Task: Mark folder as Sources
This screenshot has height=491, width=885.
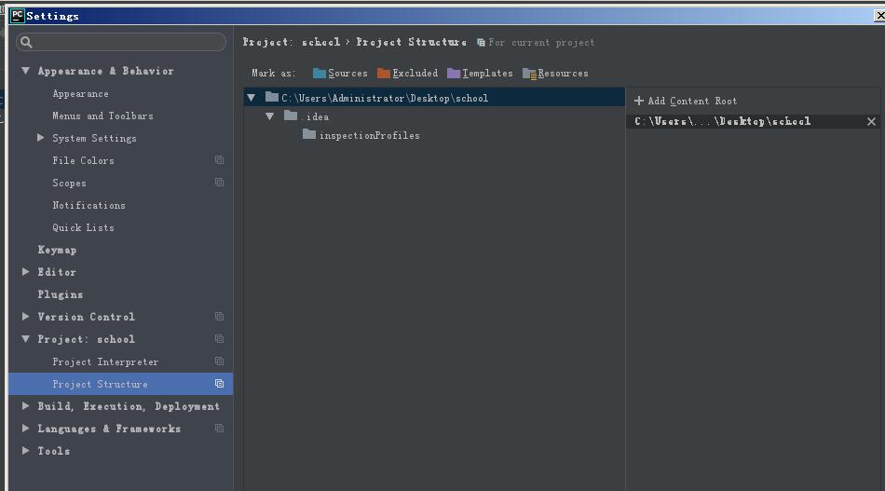Action: [340, 74]
